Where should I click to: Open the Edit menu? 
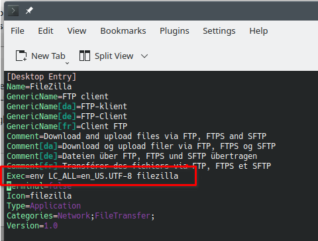[46, 31]
